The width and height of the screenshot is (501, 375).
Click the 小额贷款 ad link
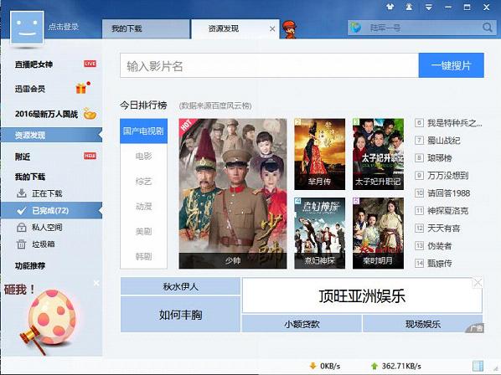click(302, 324)
